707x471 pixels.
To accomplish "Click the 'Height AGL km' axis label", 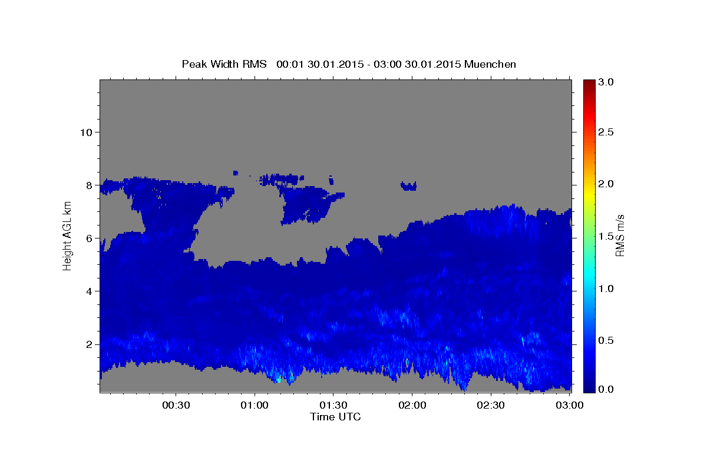I will [x=68, y=235].
